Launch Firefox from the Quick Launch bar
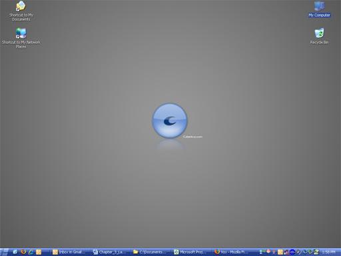 [x=23, y=252]
